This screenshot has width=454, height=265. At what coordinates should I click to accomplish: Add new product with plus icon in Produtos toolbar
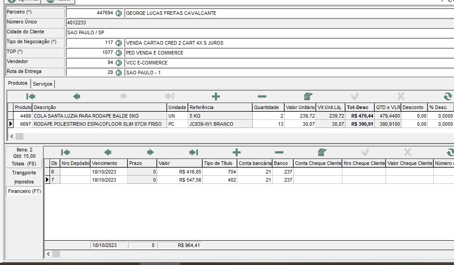pyautogui.click(x=216, y=96)
